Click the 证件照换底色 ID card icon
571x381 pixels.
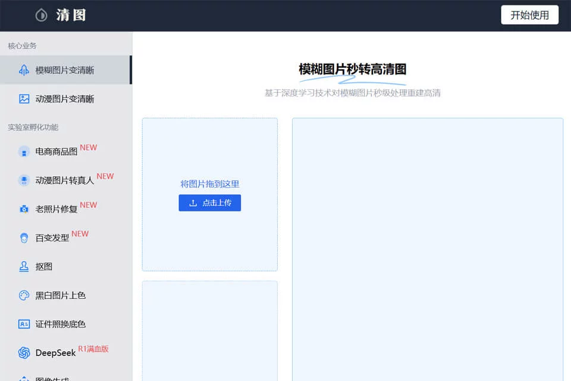point(24,324)
